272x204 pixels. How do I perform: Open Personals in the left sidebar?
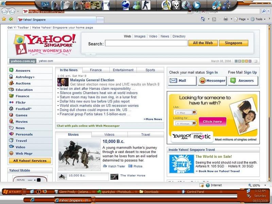click(24, 134)
